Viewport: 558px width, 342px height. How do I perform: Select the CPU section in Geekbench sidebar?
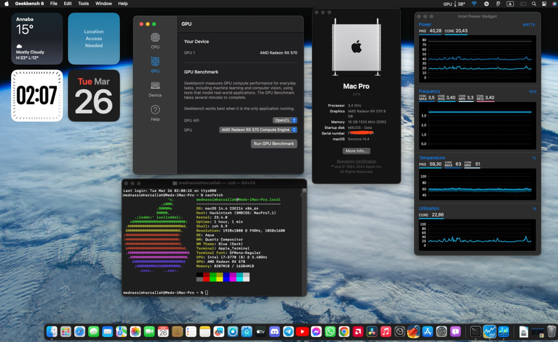[x=155, y=41]
